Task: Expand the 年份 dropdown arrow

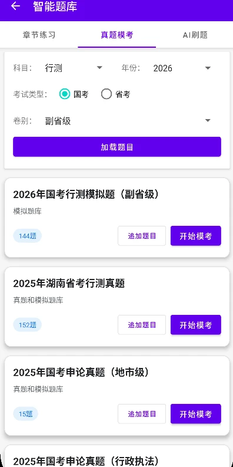Action: (x=208, y=68)
